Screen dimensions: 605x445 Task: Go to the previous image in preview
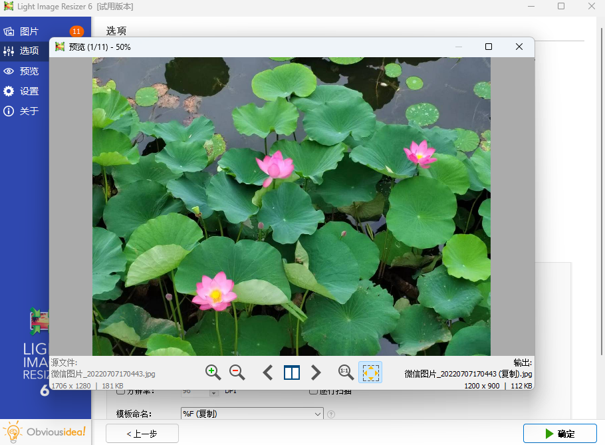pyautogui.click(x=268, y=372)
